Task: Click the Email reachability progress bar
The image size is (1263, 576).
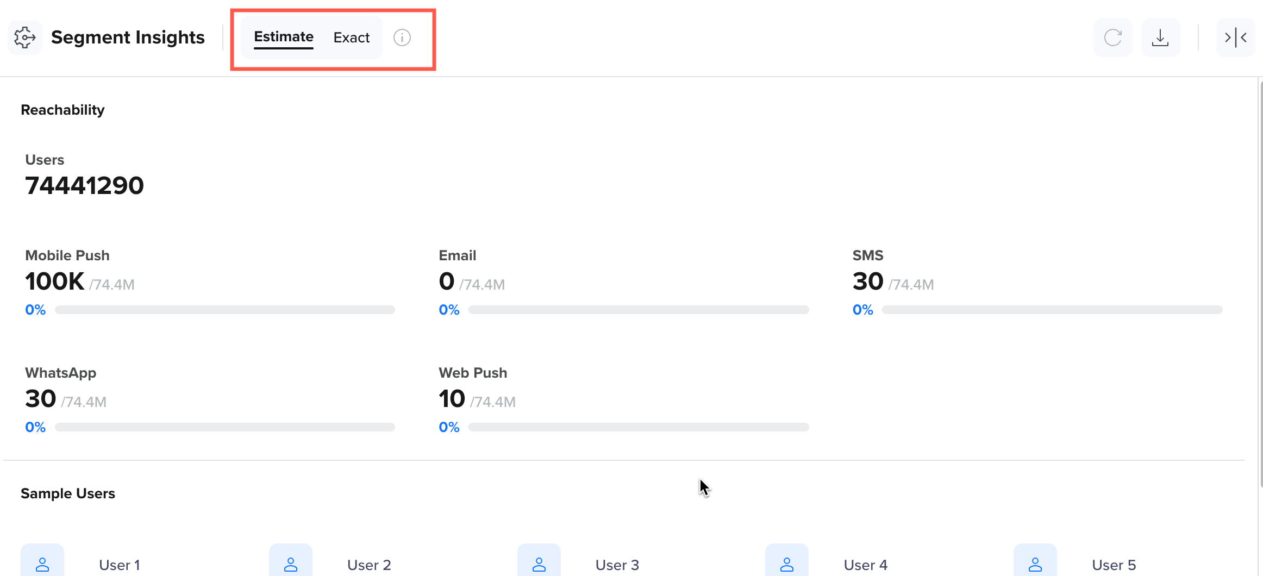Action: click(x=639, y=309)
